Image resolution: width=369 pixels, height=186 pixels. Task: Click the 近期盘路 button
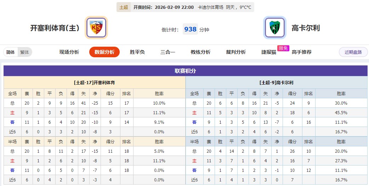tap(353, 52)
